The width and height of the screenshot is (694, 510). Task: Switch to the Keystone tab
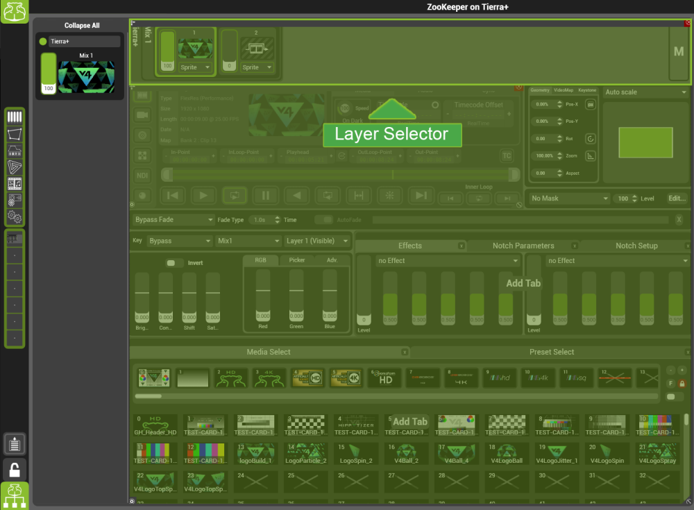(x=587, y=90)
